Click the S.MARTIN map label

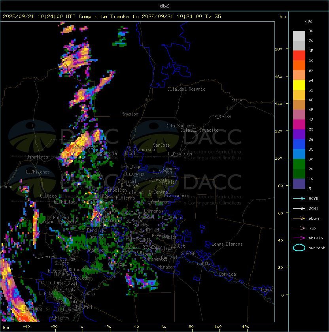point(149,230)
